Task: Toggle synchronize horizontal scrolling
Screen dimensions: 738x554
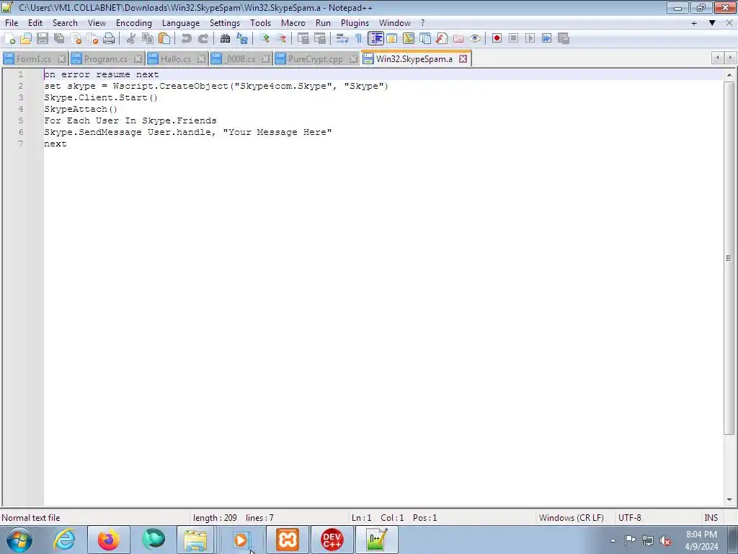Action: pyautogui.click(x=319, y=39)
